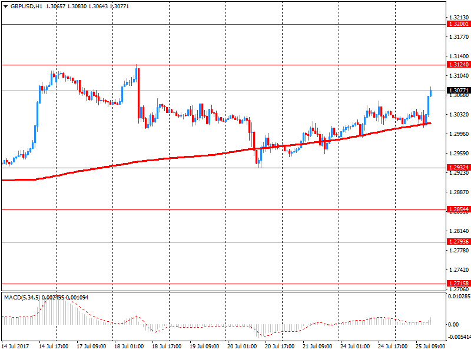Click the MACD zero level label 0.00
The width and height of the screenshot is (471, 353).
[x=453, y=325]
